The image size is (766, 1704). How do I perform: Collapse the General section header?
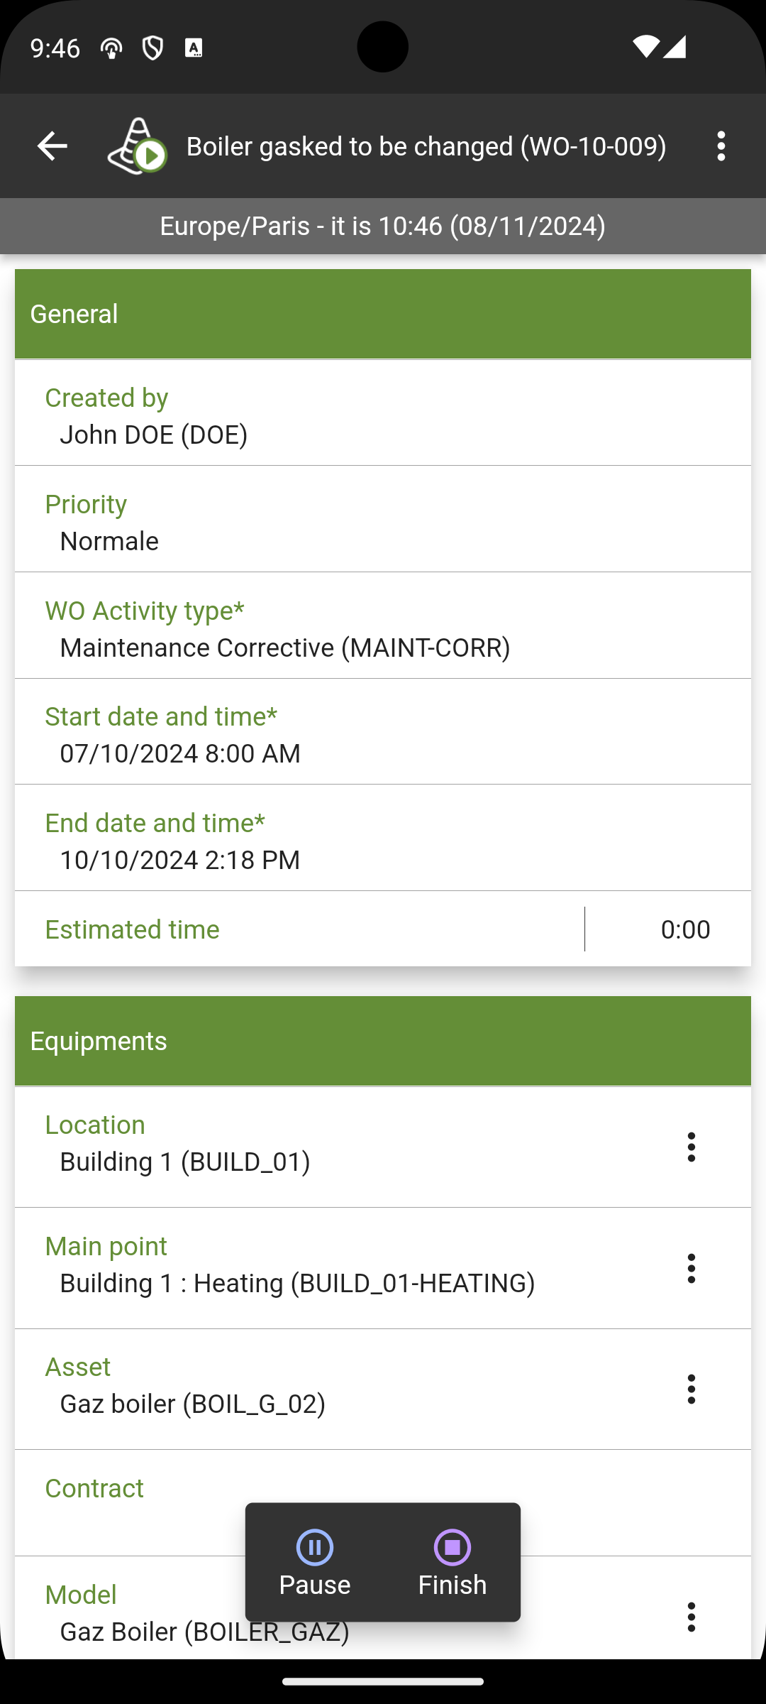point(383,314)
